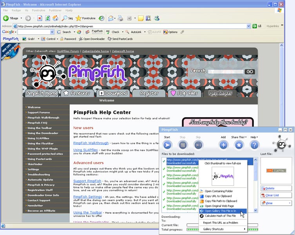
Task: Click the IE Refresh icon
Action: point(47,18)
